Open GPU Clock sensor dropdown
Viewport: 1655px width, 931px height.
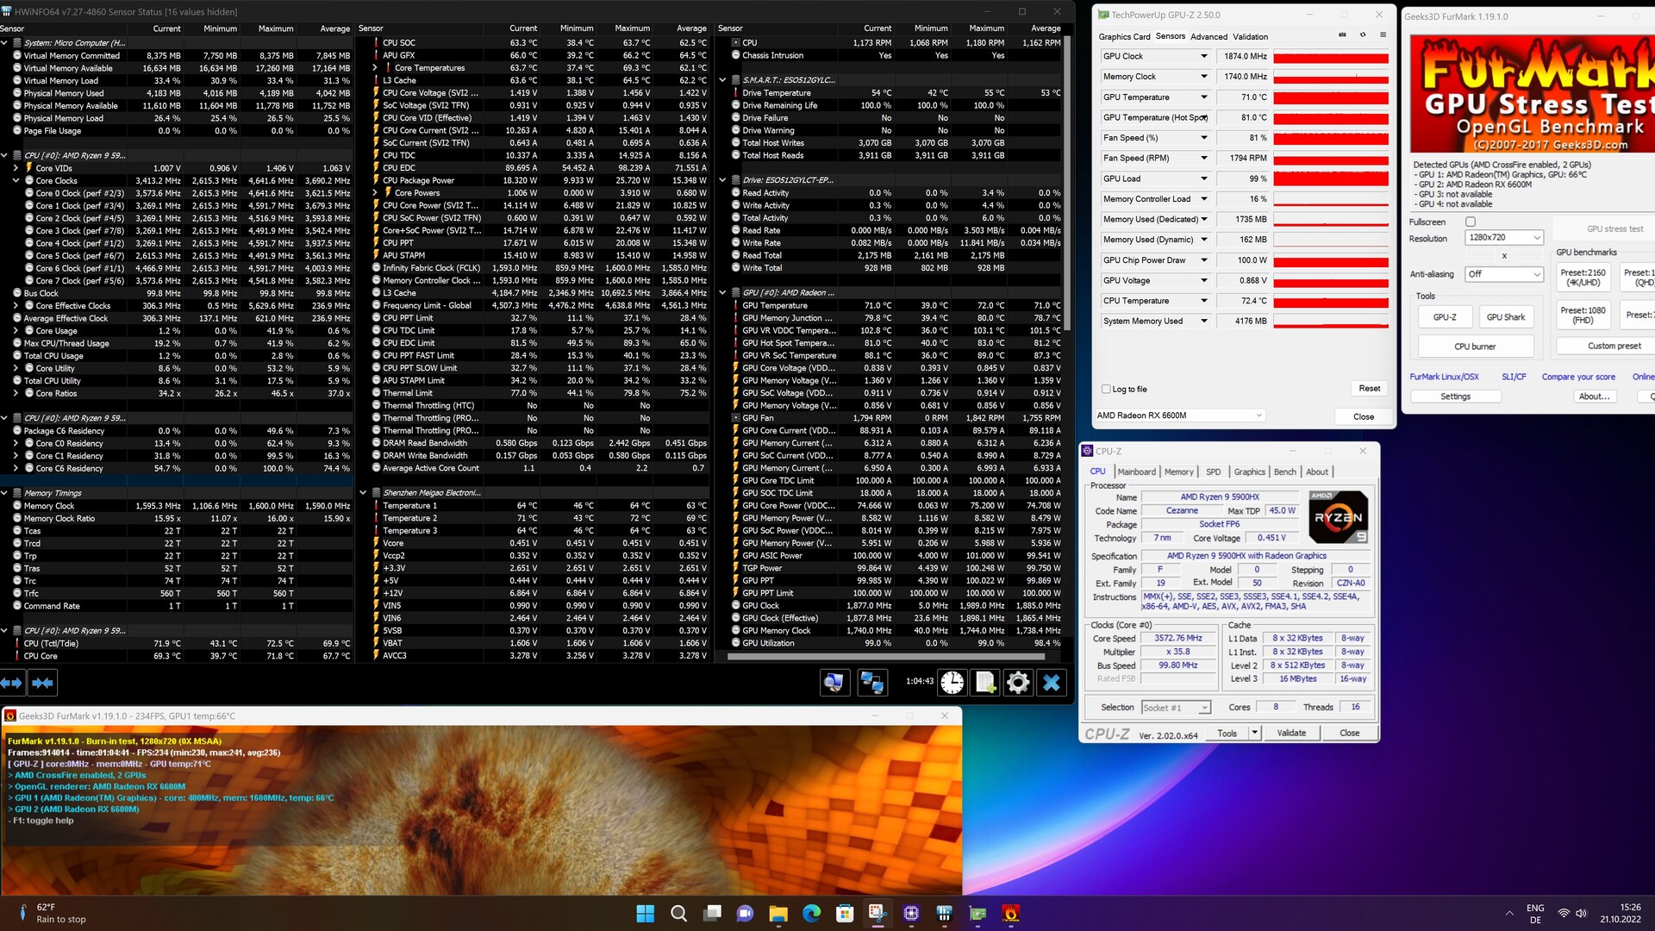click(1204, 56)
